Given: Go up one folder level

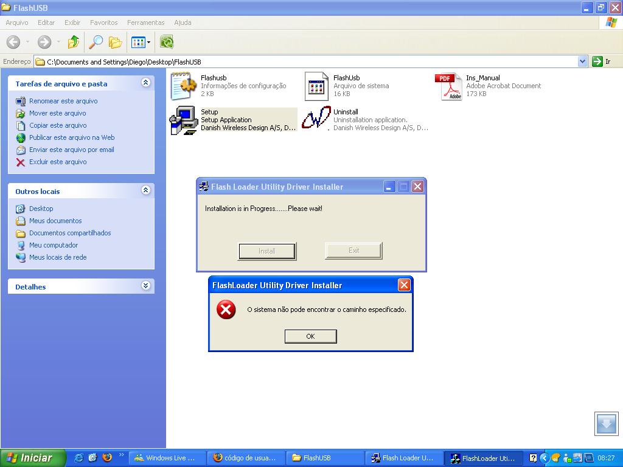Looking at the screenshot, I should click(74, 42).
